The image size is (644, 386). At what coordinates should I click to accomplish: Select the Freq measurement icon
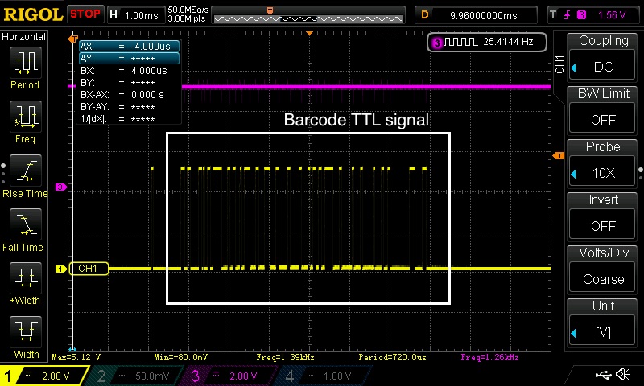pos(26,117)
